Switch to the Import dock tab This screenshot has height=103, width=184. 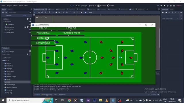10,9
